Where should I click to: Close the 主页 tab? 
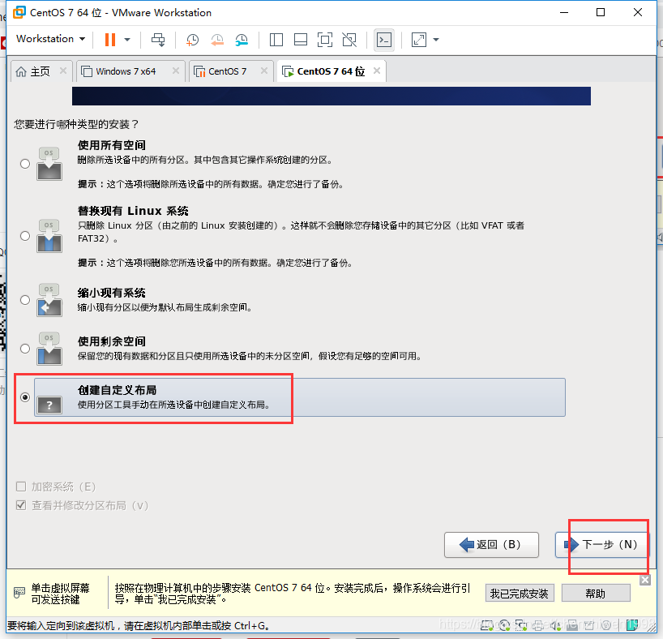(x=63, y=71)
